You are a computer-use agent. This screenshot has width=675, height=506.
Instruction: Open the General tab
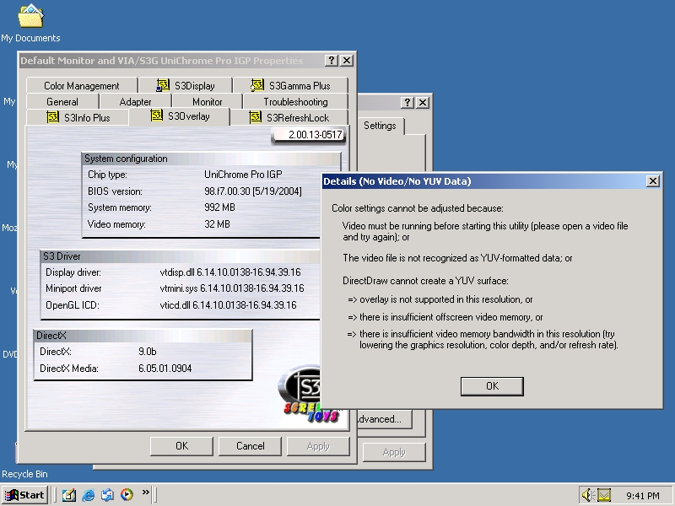(62, 102)
